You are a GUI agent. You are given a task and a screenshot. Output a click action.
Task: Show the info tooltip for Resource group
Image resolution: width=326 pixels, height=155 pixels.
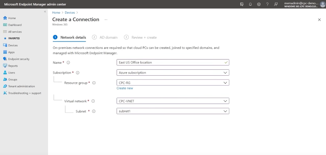click(94, 83)
